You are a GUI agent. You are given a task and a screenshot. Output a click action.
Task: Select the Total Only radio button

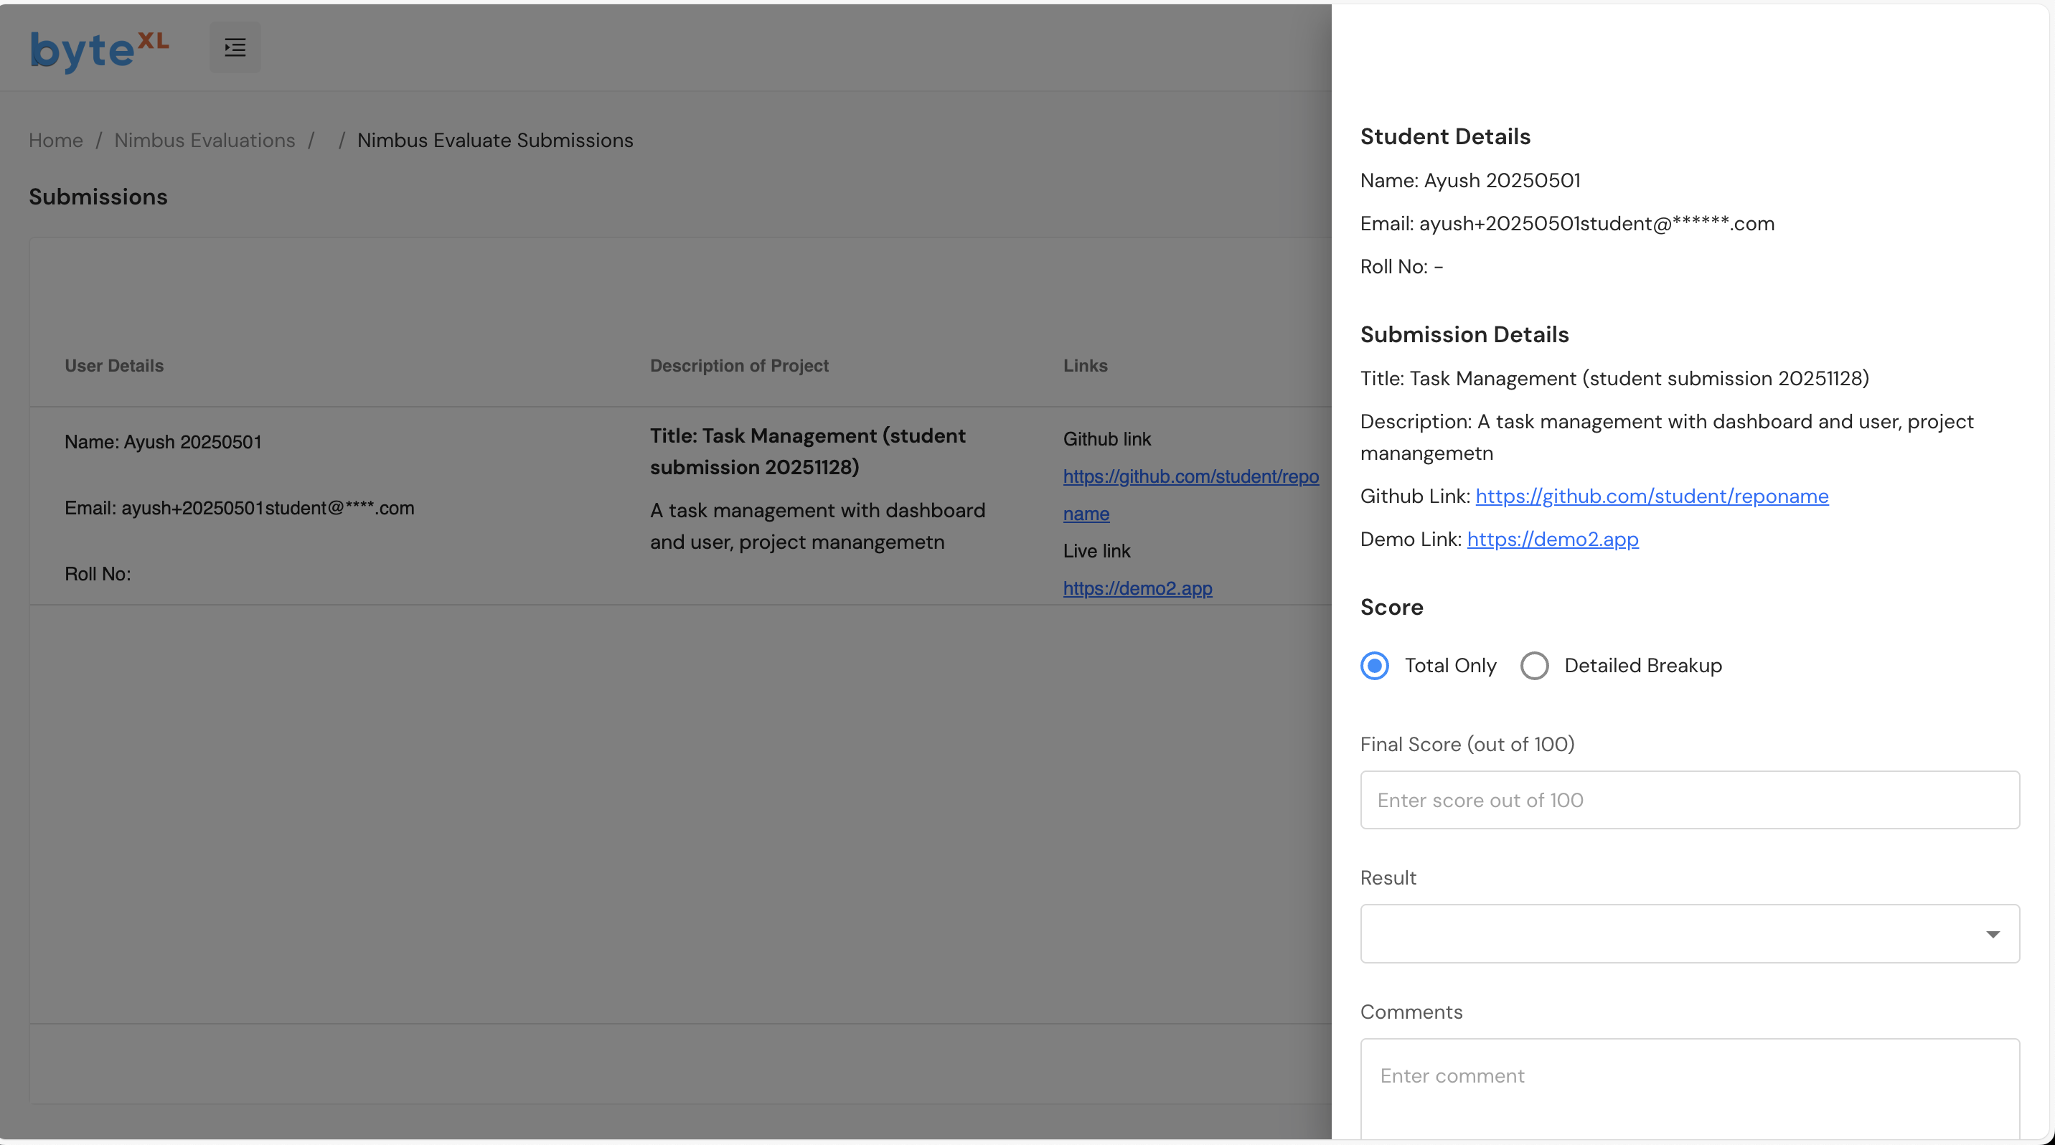point(1375,666)
